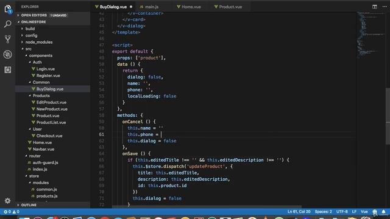Viewport: 390px width, 219px height.
Task: Open ProductList.vue from the explorer
Action: (53, 122)
